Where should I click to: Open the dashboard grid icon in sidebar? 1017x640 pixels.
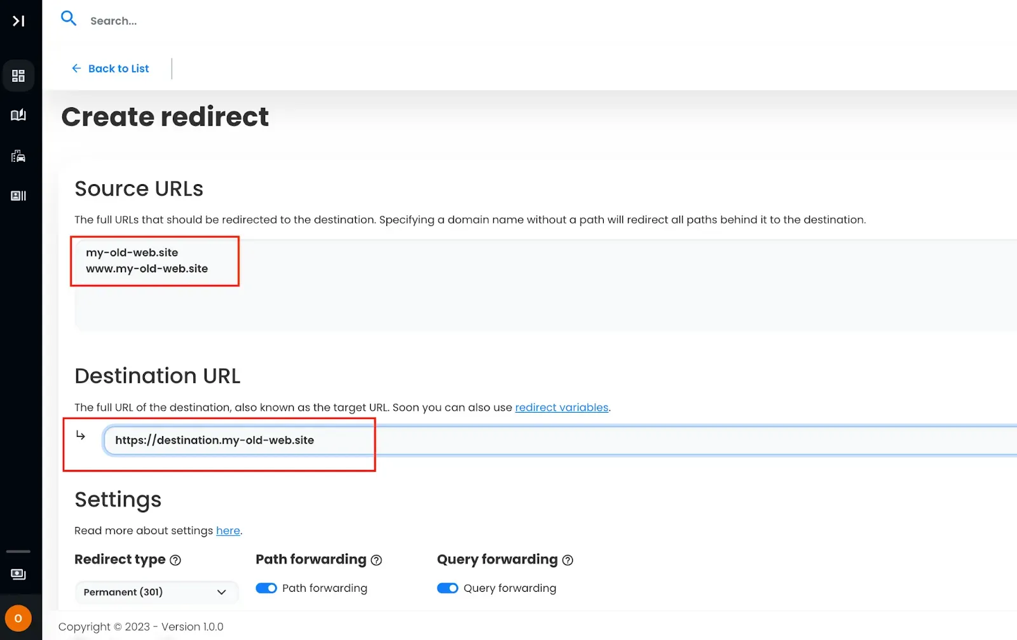[19, 76]
